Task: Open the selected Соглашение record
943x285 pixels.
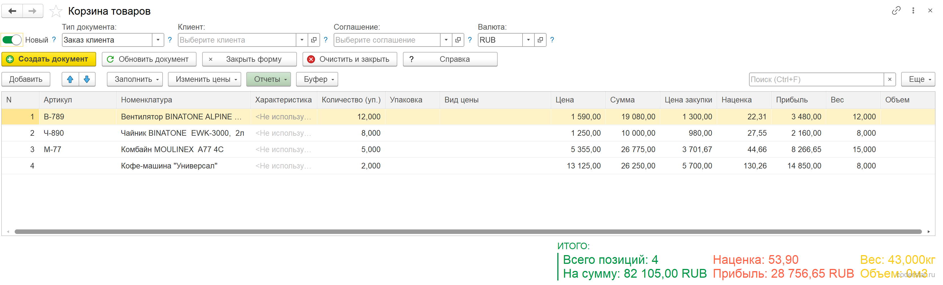Action: point(458,40)
